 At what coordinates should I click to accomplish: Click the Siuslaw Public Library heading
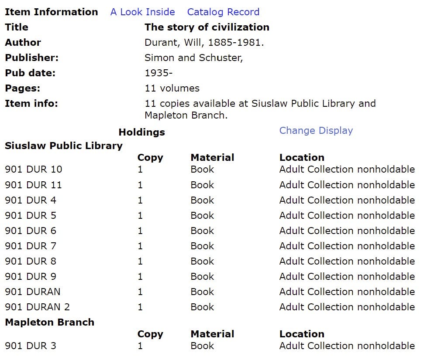point(64,146)
